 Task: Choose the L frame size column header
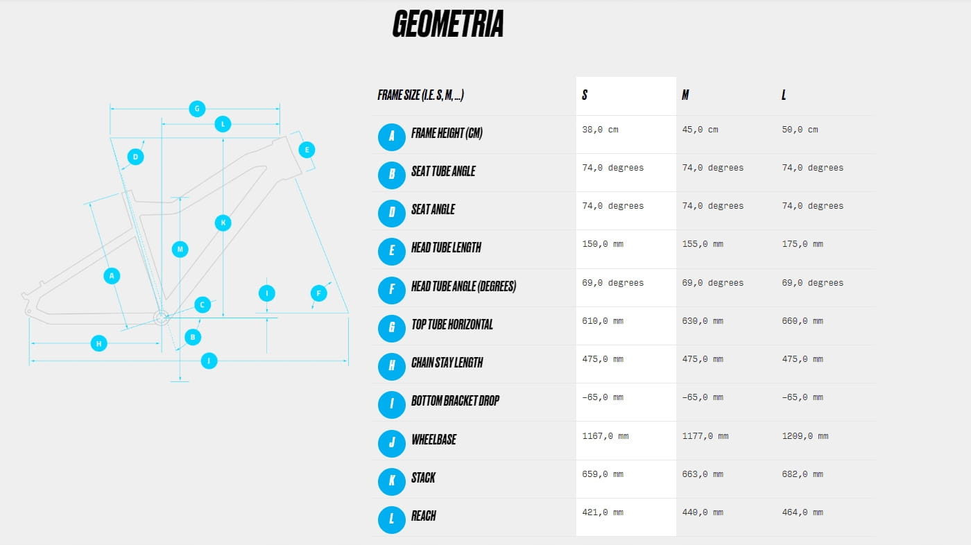(x=784, y=95)
